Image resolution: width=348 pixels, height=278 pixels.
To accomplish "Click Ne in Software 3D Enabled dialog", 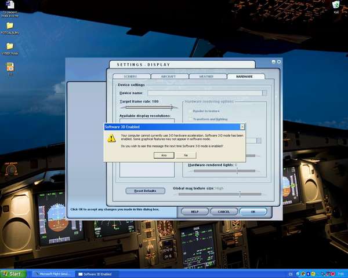I will point(186,155).
